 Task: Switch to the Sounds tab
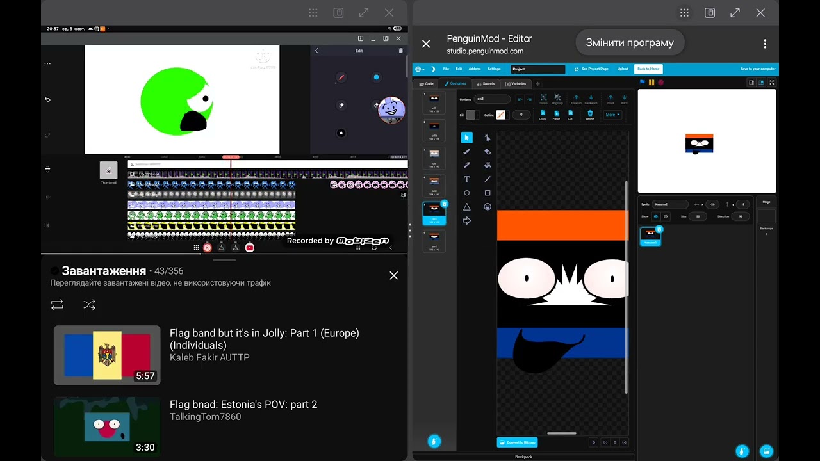(486, 84)
